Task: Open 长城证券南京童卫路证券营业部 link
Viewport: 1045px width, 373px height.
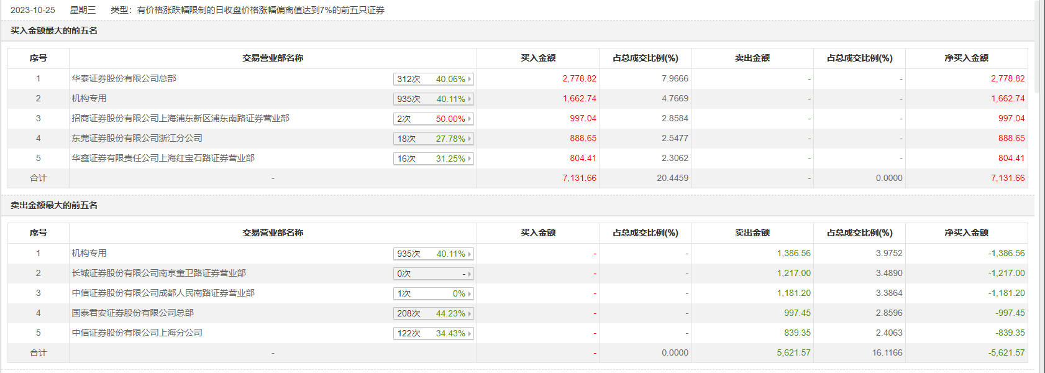Action: (x=158, y=273)
